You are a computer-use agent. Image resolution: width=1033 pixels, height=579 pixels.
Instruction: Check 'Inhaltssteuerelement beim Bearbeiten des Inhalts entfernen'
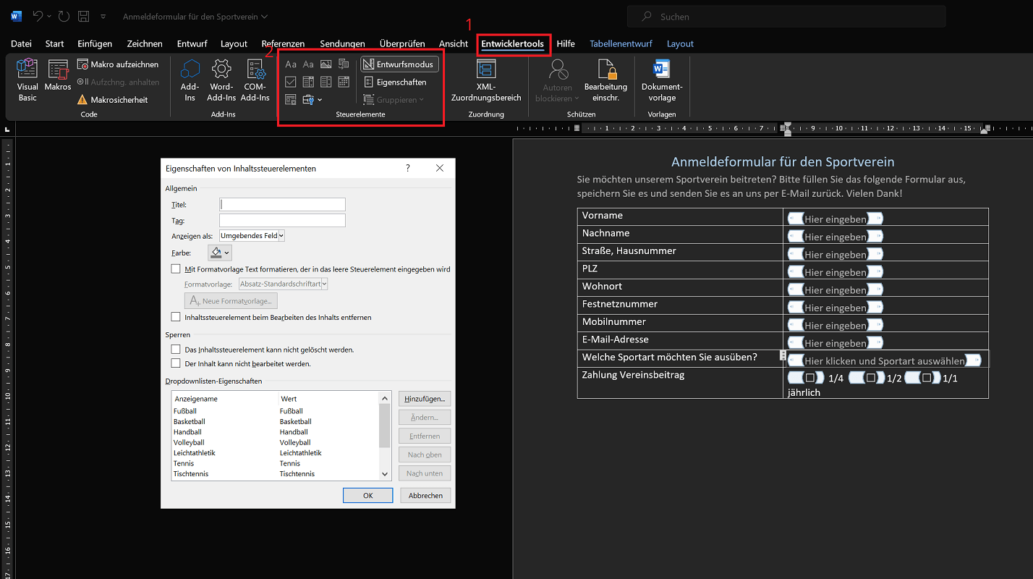[x=176, y=317]
